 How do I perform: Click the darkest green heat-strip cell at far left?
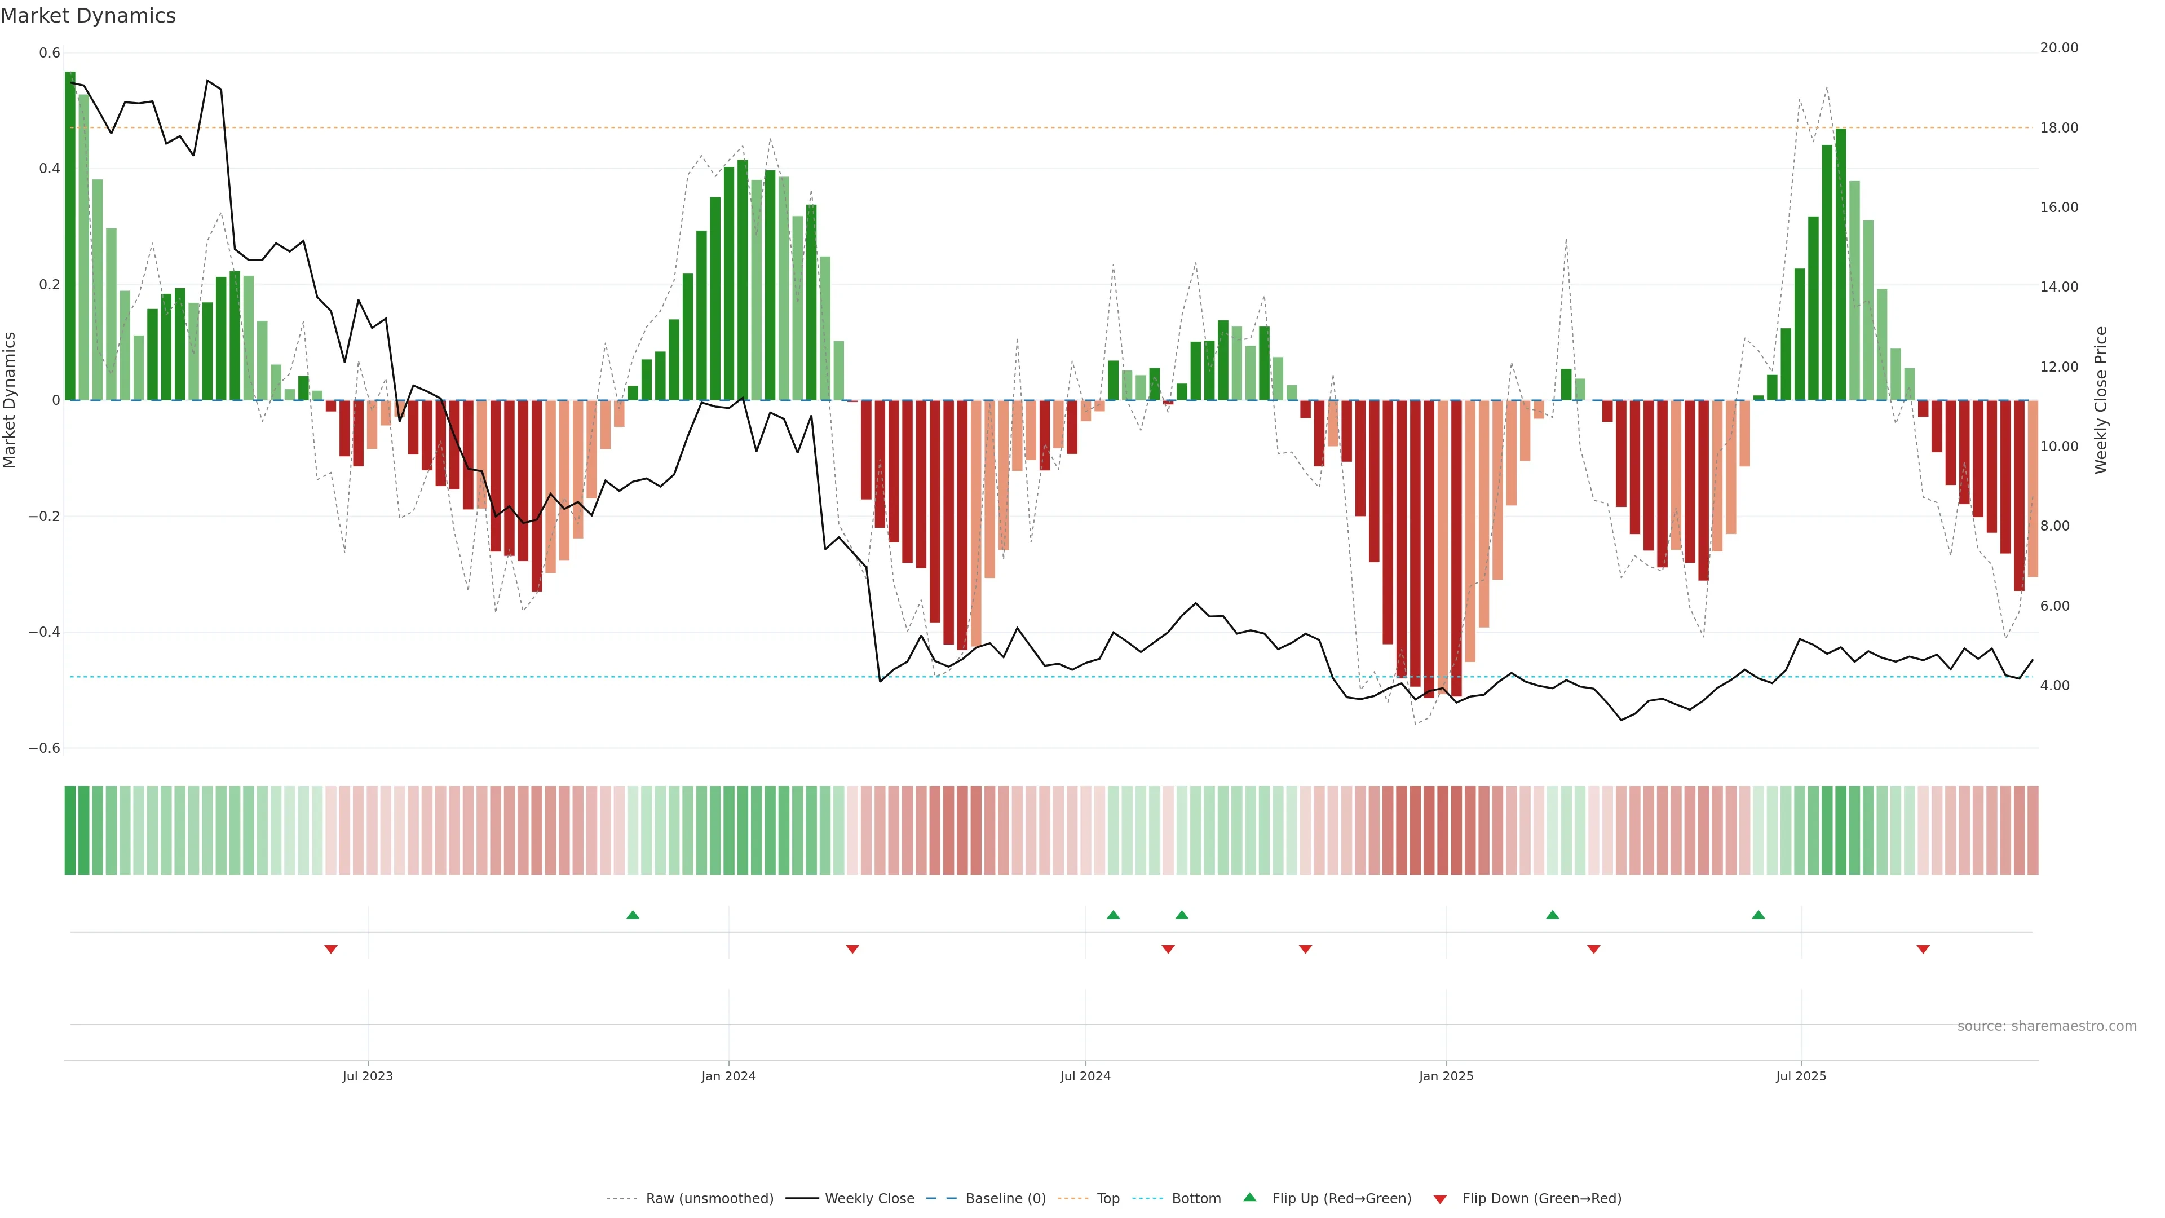click(70, 831)
